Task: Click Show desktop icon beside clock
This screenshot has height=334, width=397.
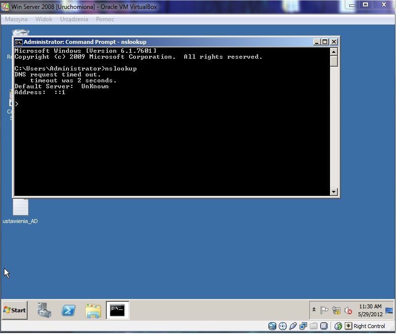Action: pyautogui.click(x=389, y=310)
